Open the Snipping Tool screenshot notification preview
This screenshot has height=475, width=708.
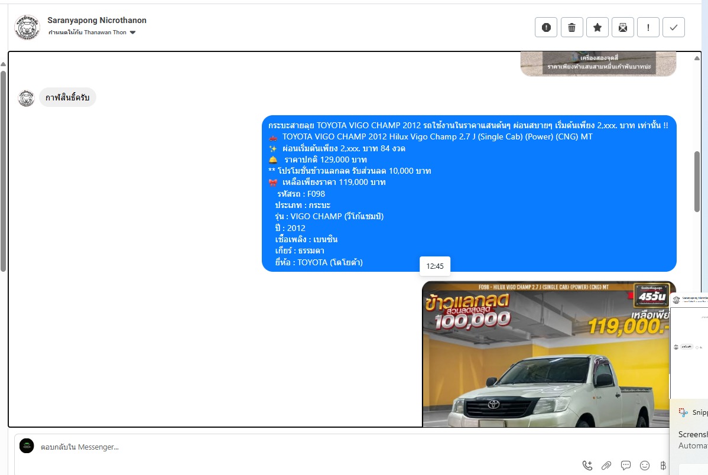(x=689, y=346)
